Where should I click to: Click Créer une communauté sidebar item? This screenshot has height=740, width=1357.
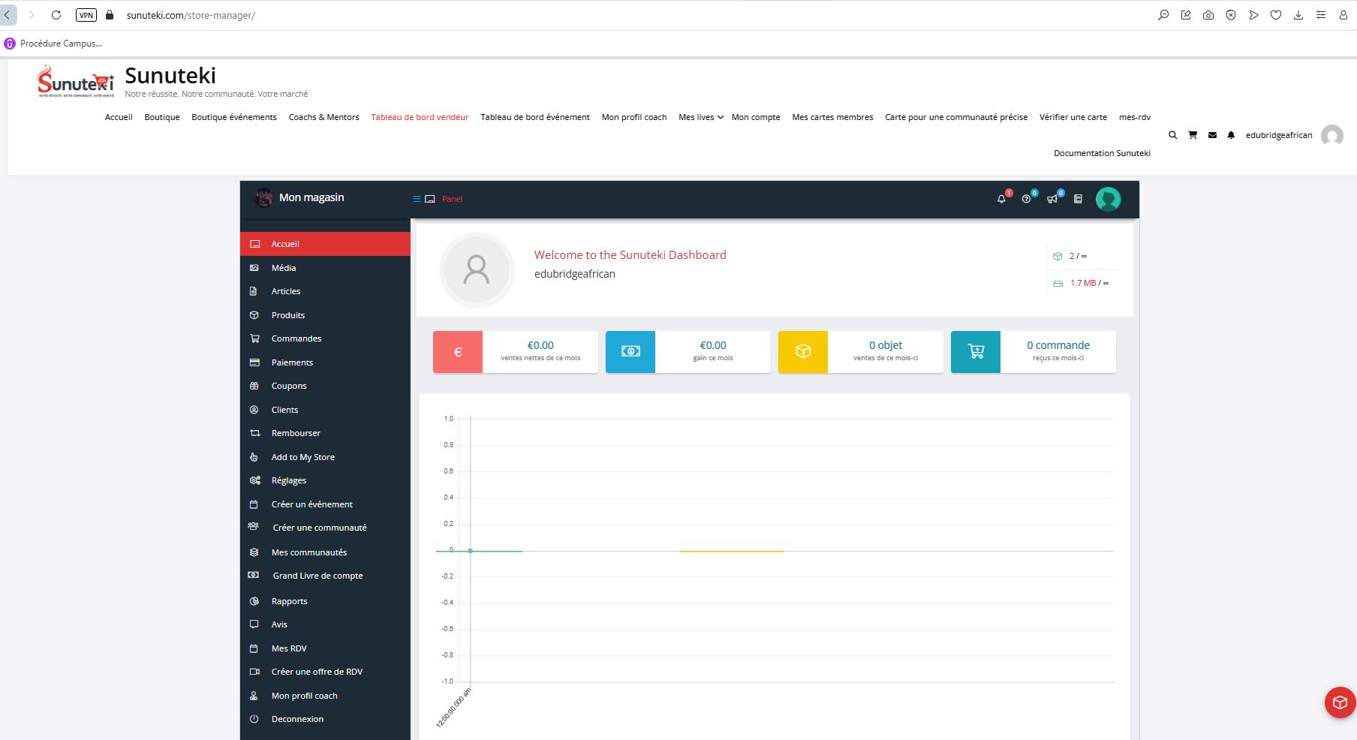point(319,528)
